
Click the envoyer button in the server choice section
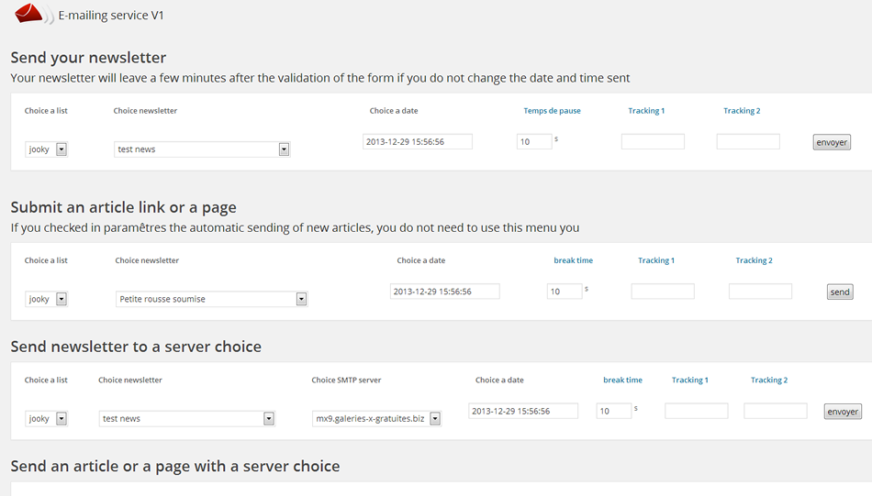click(x=843, y=412)
